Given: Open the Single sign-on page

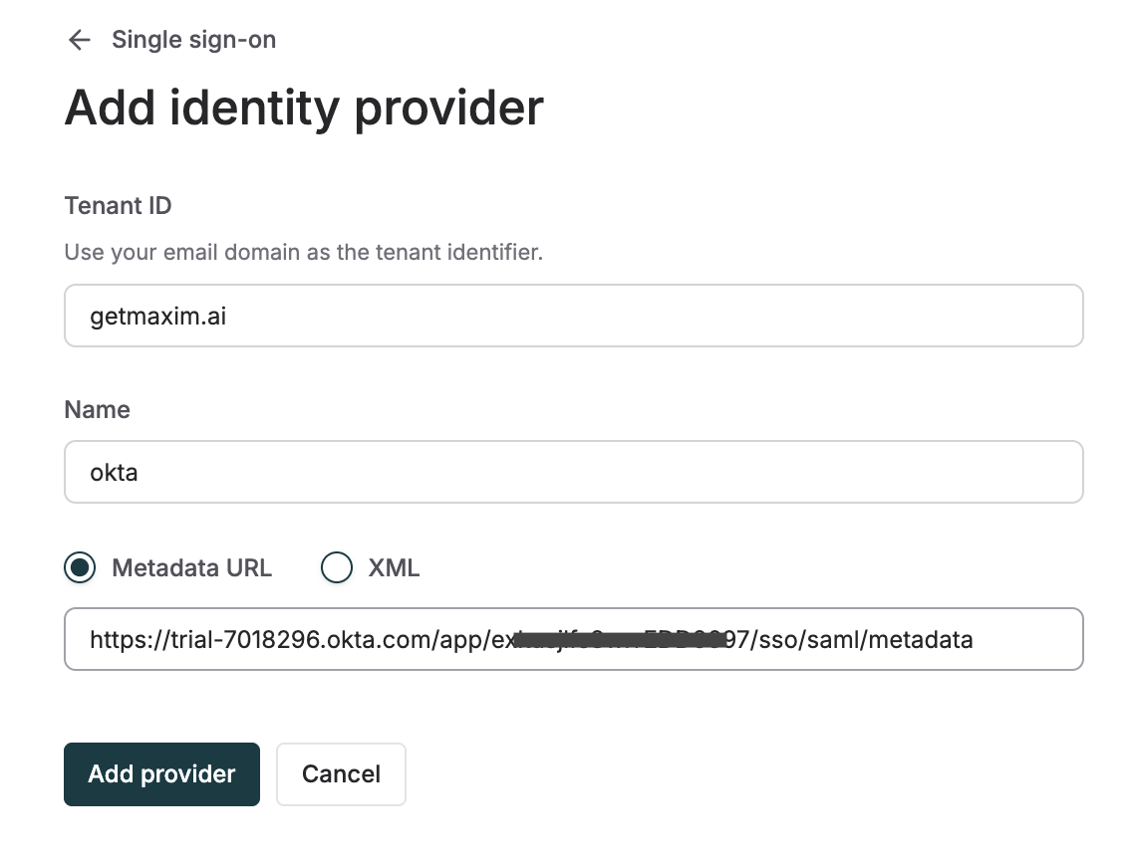Looking at the screenshot, I should [193, 40].
